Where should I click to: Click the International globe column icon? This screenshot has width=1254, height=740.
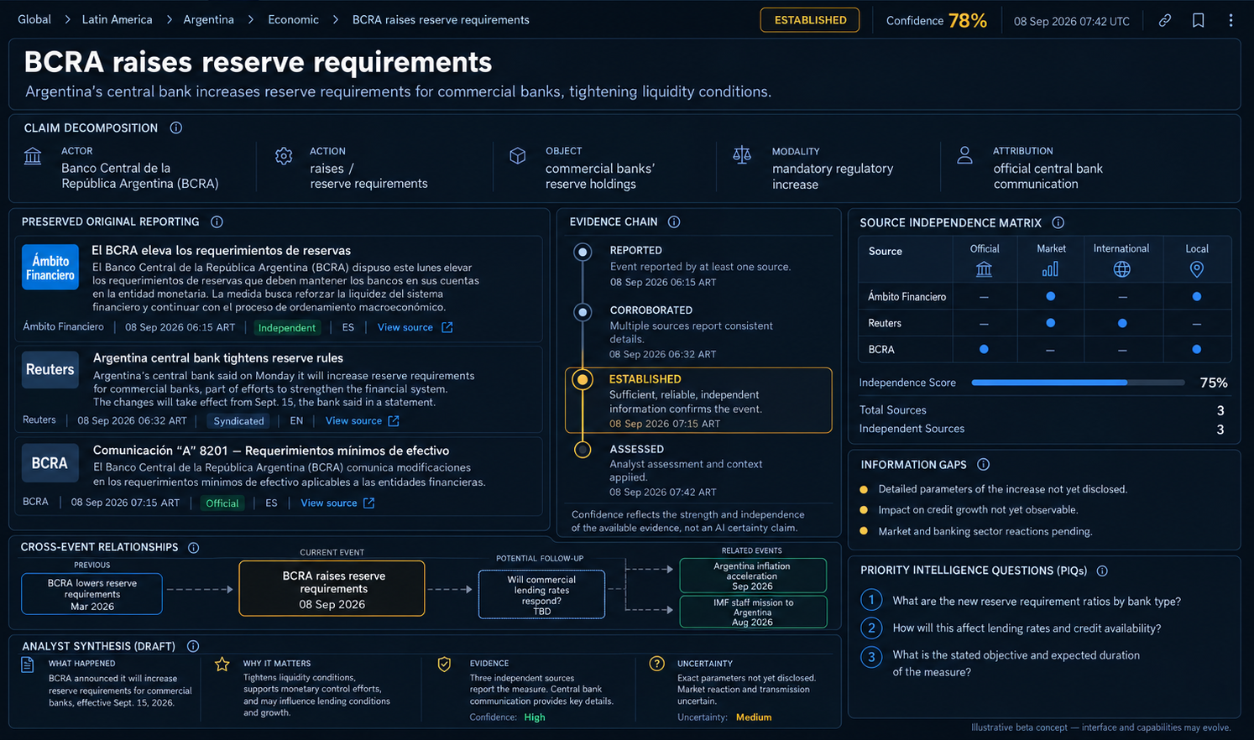point(1121,269)
